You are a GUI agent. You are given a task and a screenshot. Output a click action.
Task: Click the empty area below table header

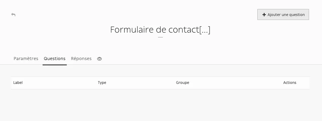pyautogui.click(x=160, y=105)
